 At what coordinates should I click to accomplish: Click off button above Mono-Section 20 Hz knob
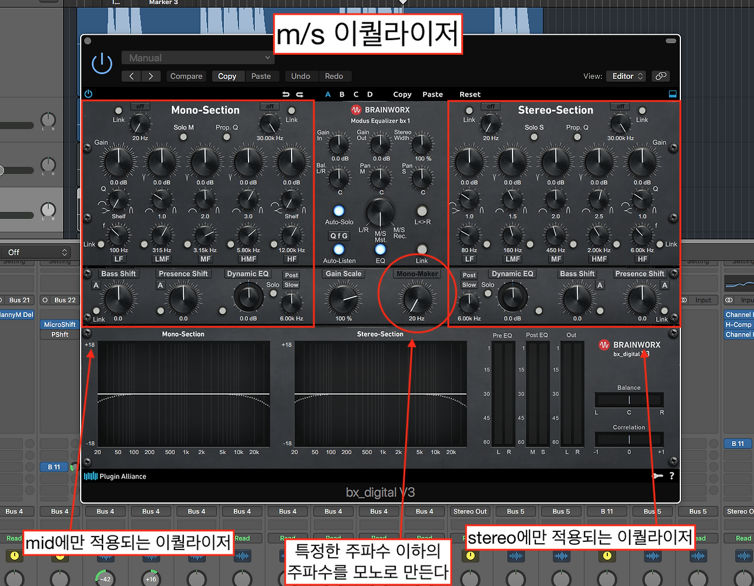[140, 106]
